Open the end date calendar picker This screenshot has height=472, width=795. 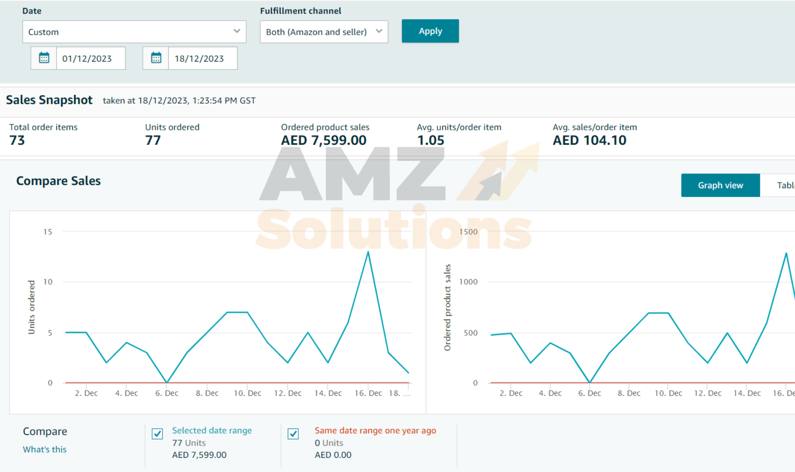click(x=156, y=58)
